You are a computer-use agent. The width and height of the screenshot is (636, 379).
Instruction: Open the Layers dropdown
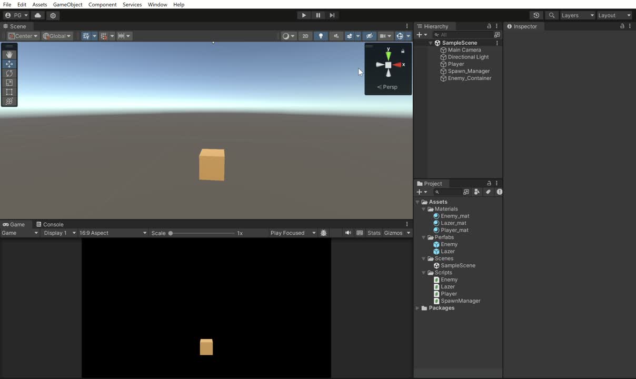pyautogui.click(x=577, y=15)
